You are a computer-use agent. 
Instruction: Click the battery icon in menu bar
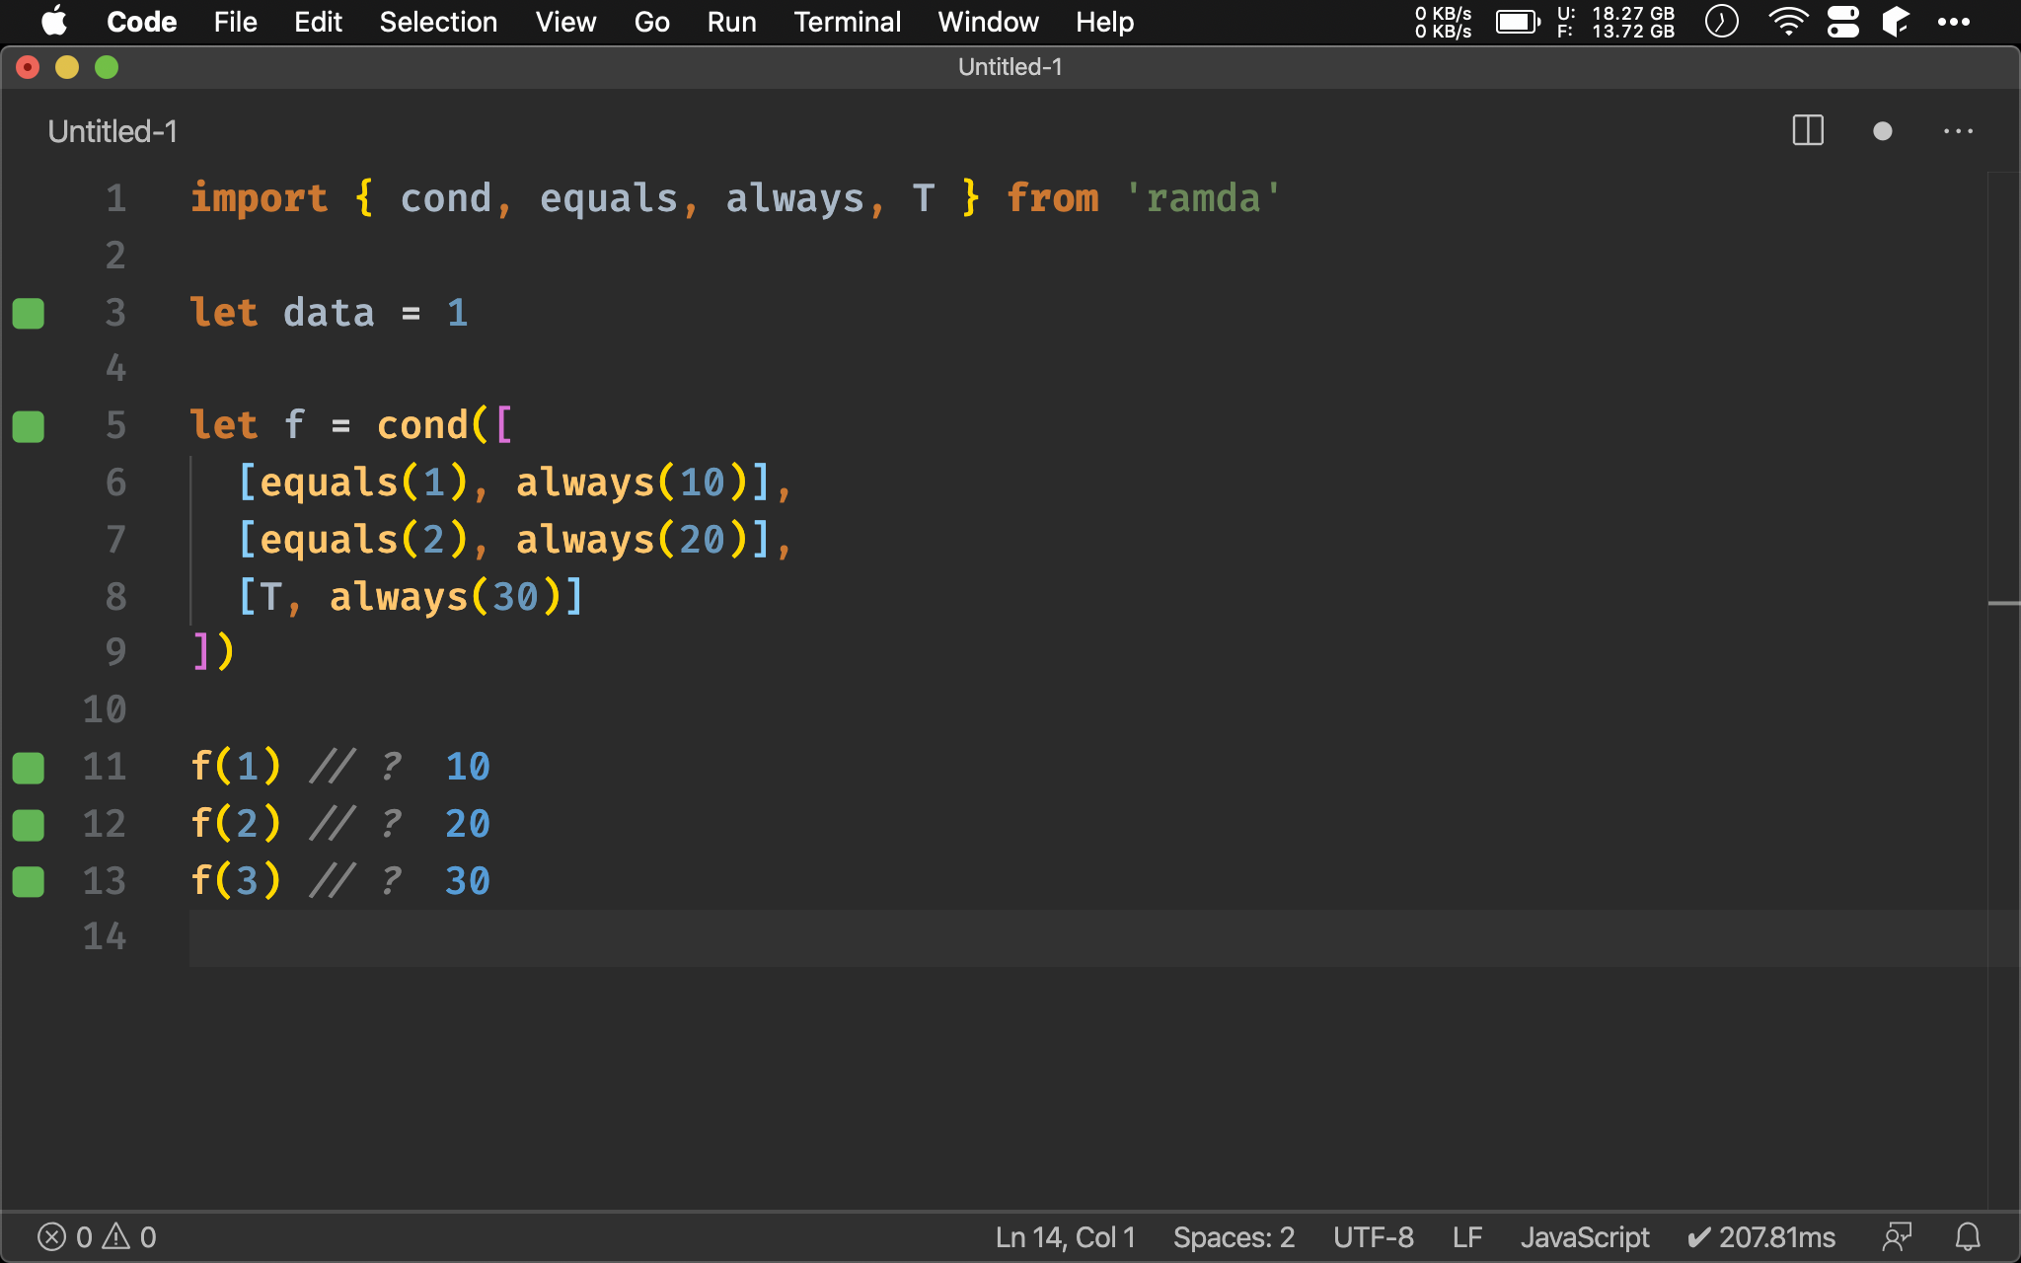point(1519,22)
